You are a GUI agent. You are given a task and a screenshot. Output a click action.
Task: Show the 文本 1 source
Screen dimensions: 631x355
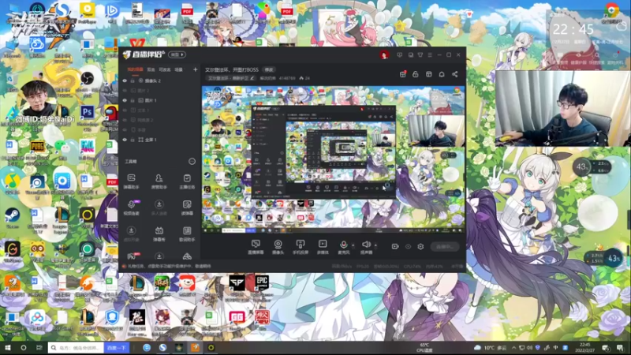125,110
